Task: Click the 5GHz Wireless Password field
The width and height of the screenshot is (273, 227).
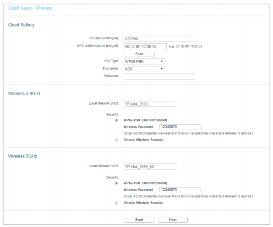Action: tap(180, 190)
